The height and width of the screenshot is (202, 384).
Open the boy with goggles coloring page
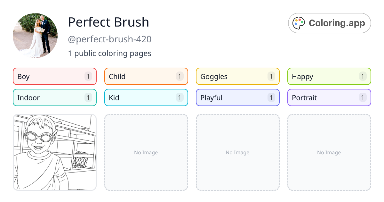point(54,153)
